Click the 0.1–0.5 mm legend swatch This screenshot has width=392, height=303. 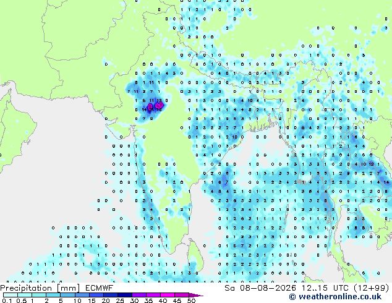11,295
